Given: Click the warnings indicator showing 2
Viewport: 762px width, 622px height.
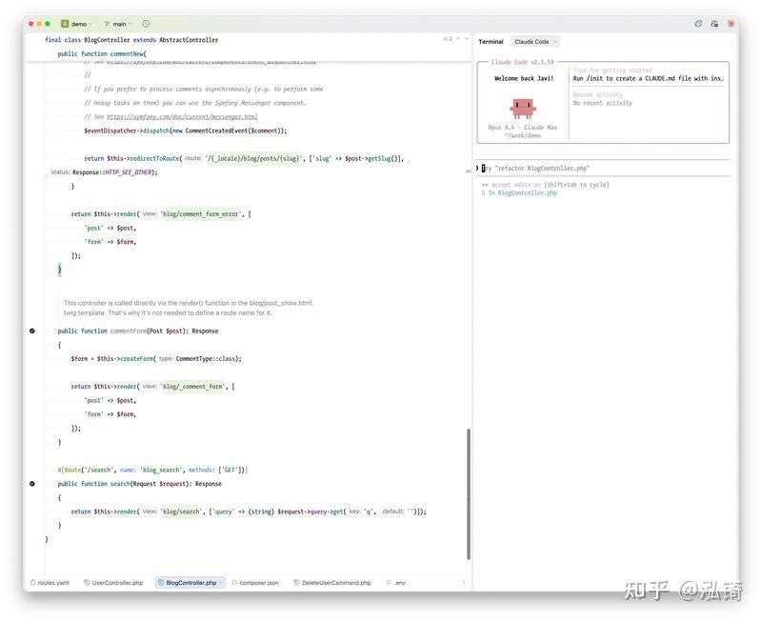Looking at the screenshot, I should (x=448, y=38).
